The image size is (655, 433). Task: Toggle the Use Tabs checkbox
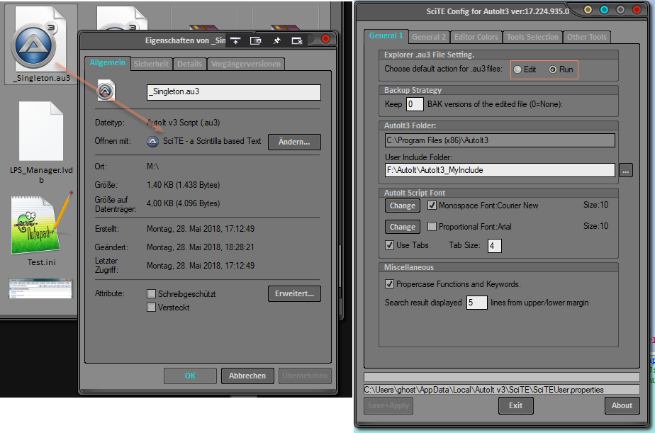coord(389,245)
